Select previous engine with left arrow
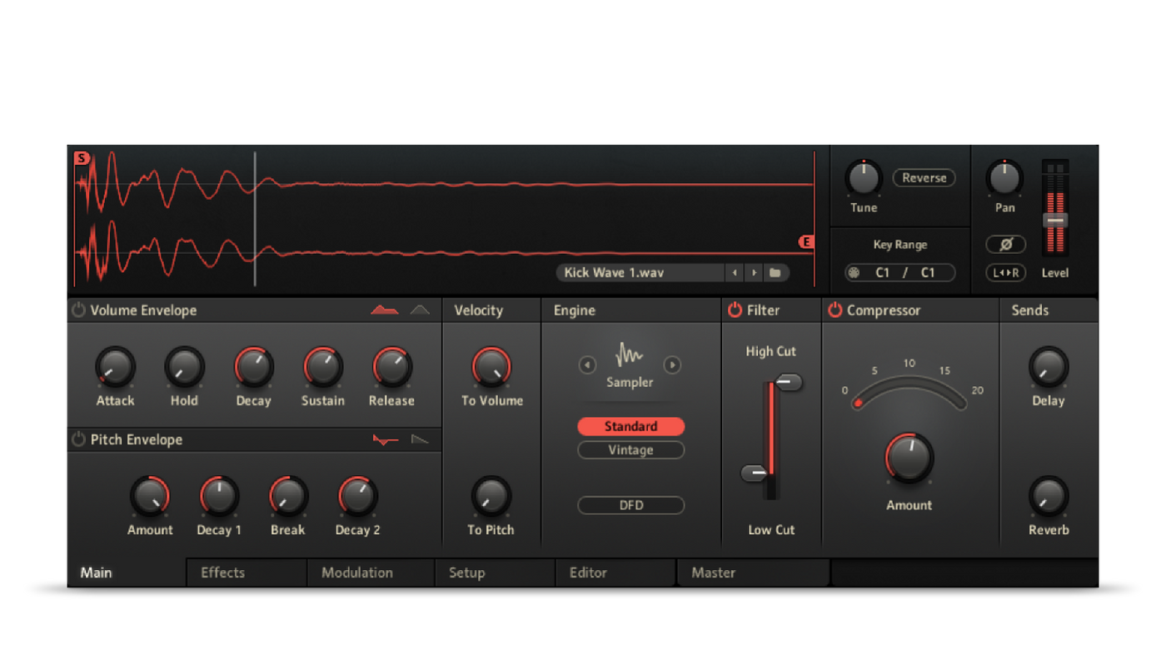Screen dimensions: 1166x664 pos(587,365)
